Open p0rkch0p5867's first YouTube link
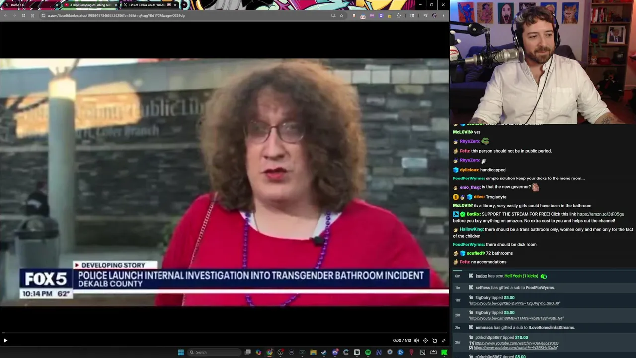636x358 pixels. [x=516, y=343]
